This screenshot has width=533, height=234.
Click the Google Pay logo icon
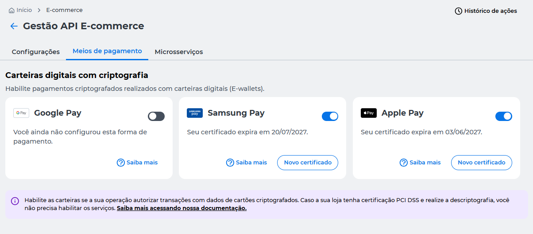point(21,113)
